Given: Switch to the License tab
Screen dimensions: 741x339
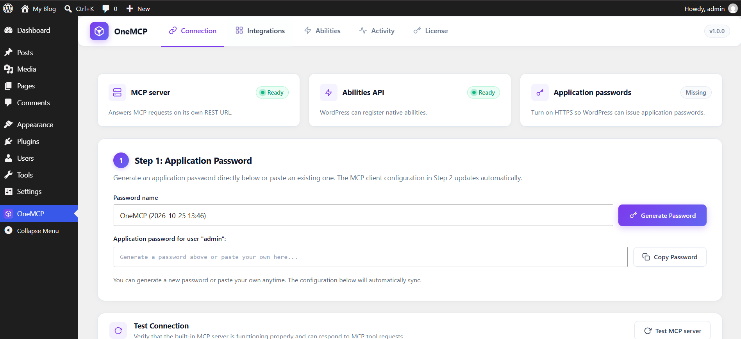Looking at the screenshot, I should (x=431, y=31).
